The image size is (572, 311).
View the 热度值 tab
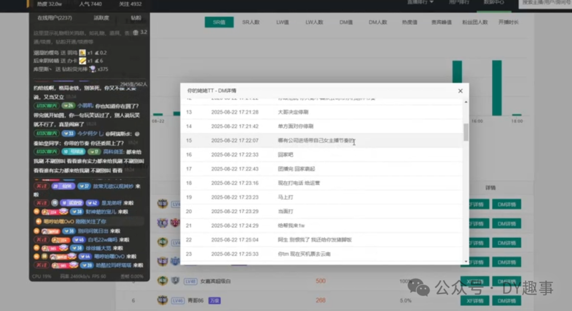[409, 22]
